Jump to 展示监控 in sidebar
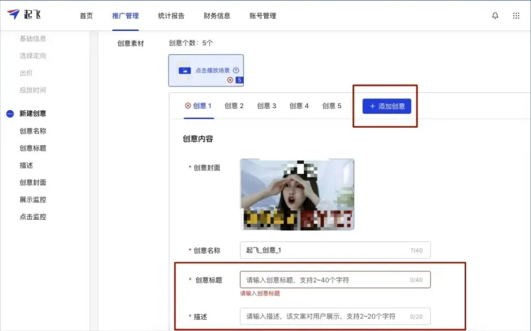 pyautogui.click(x=33, y=199)
